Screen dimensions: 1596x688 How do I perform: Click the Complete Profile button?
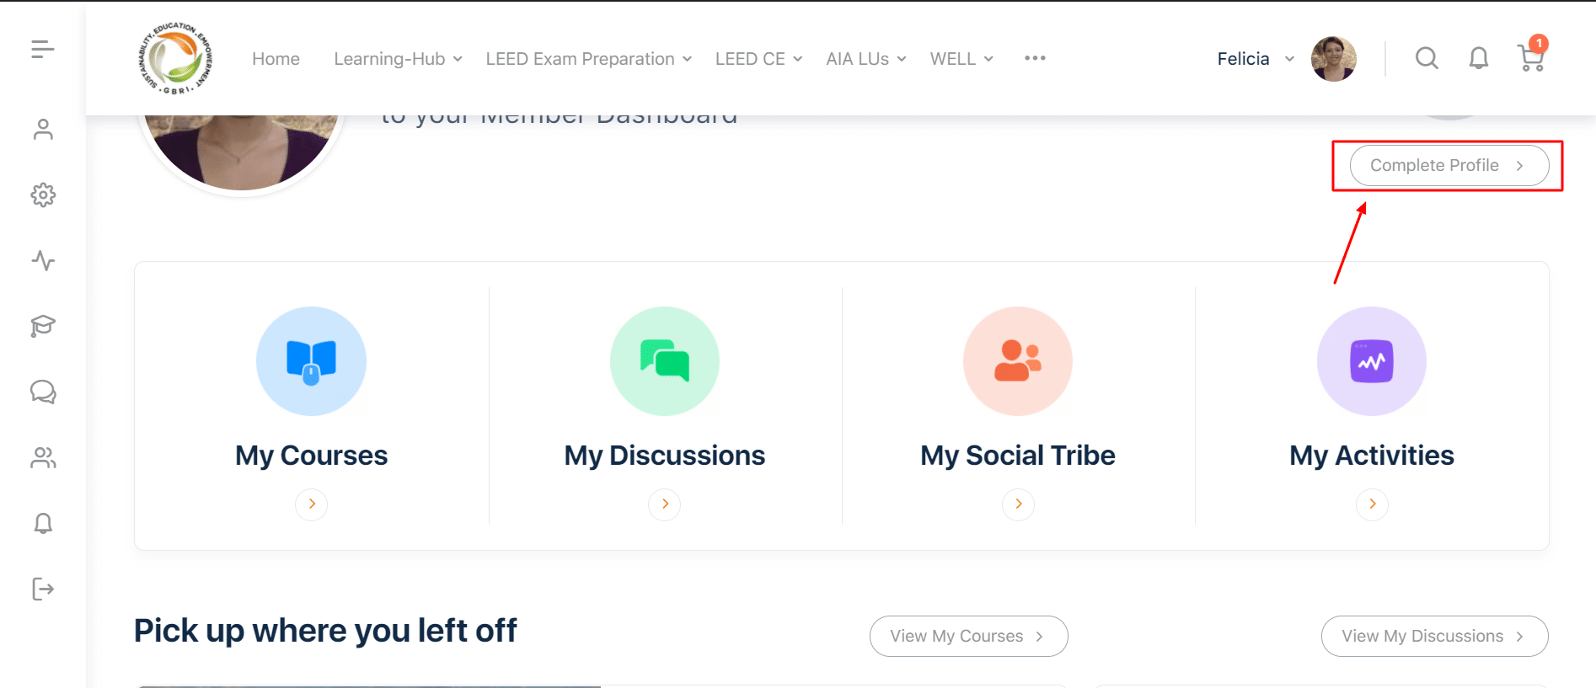point(1449,165)
